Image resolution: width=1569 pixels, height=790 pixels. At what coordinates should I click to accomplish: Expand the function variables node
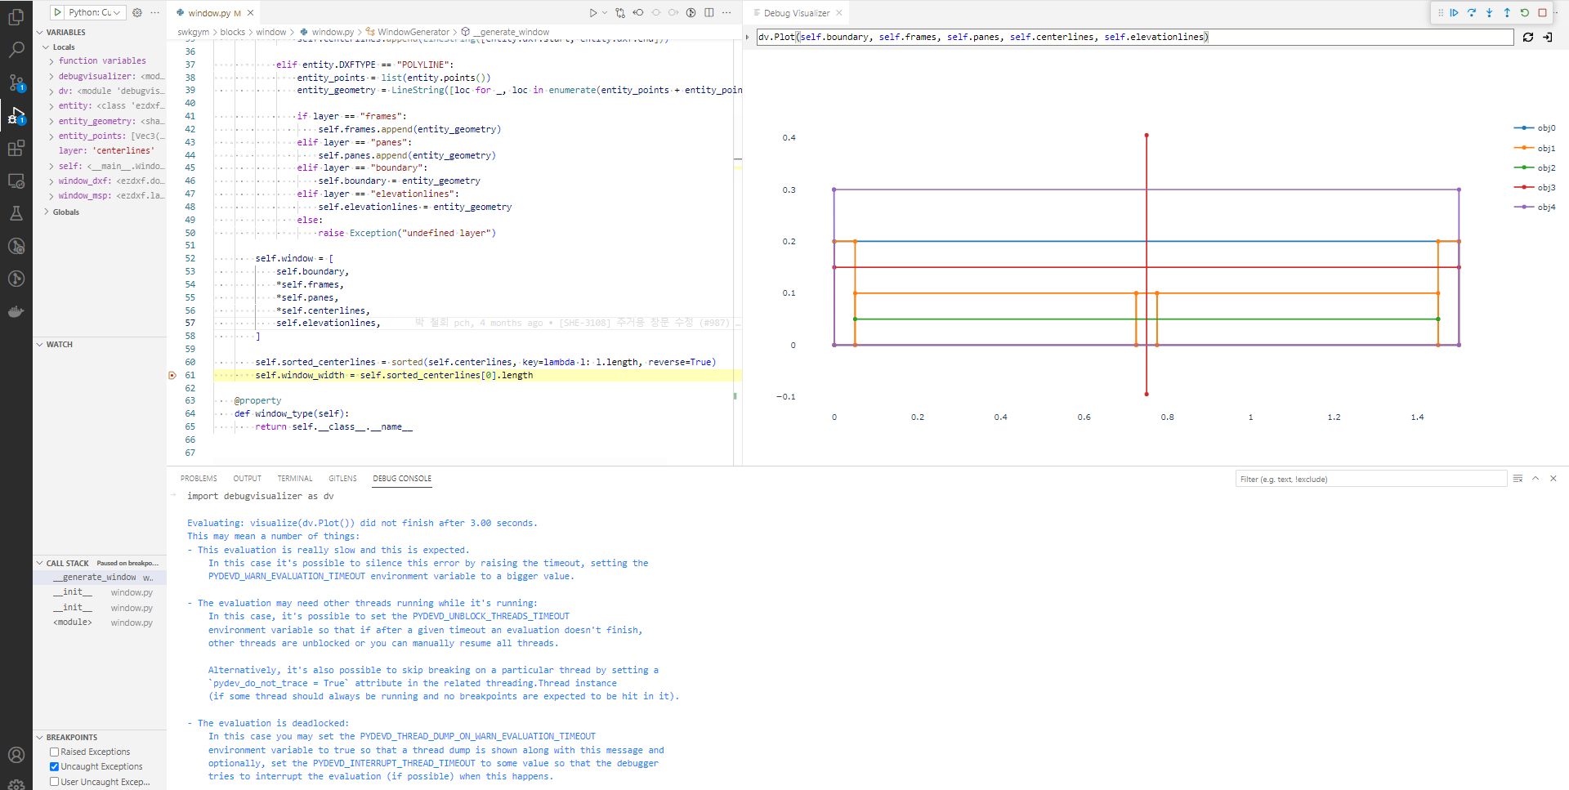coord(51,61)
